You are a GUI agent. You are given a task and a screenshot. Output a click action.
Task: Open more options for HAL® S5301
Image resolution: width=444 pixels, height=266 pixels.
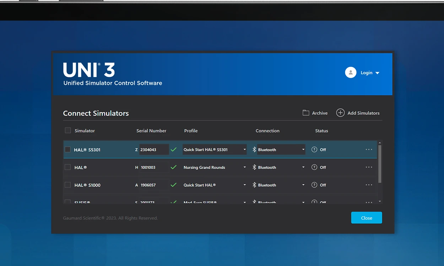369,150
